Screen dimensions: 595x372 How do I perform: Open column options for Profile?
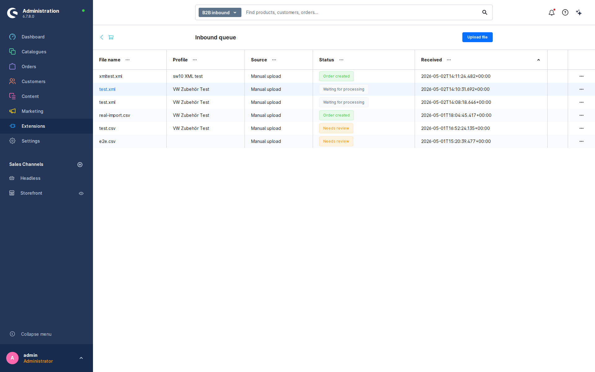[195, 60]
